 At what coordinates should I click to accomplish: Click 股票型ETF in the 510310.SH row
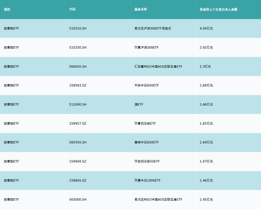pyautogui.click(x=11, y=28)
